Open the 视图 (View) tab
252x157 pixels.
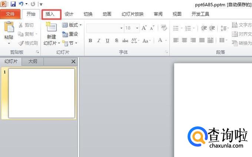(177, 14)
